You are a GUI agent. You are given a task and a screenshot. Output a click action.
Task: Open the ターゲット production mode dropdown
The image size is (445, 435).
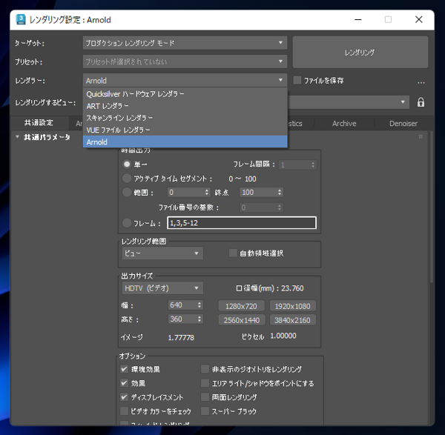click(185, 43)
